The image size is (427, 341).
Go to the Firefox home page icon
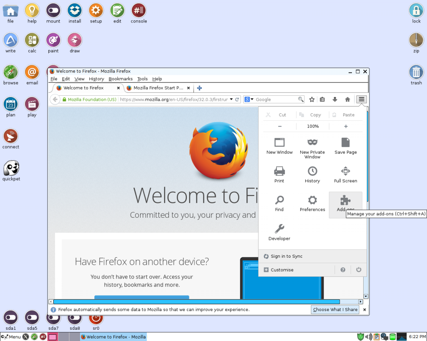point(347,100)
